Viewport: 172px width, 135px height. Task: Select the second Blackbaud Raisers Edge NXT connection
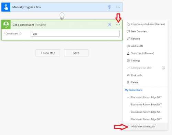pyautogui.click(x=145, y=105)
